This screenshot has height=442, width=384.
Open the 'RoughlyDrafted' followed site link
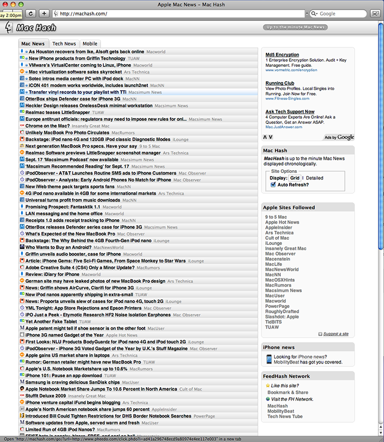tap(282, 312)
